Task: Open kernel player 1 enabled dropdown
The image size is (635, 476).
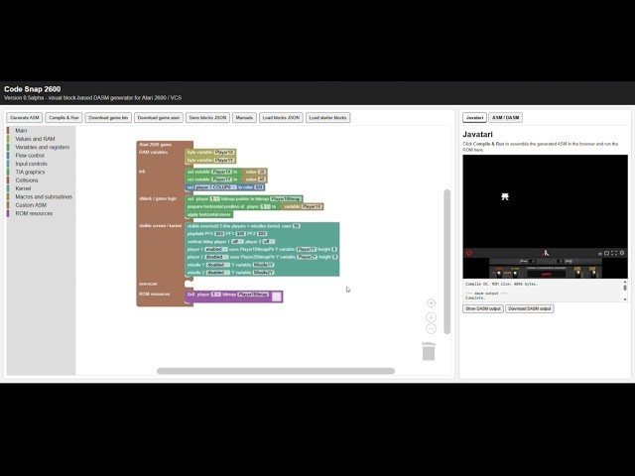Action: [x=216, y=249]
